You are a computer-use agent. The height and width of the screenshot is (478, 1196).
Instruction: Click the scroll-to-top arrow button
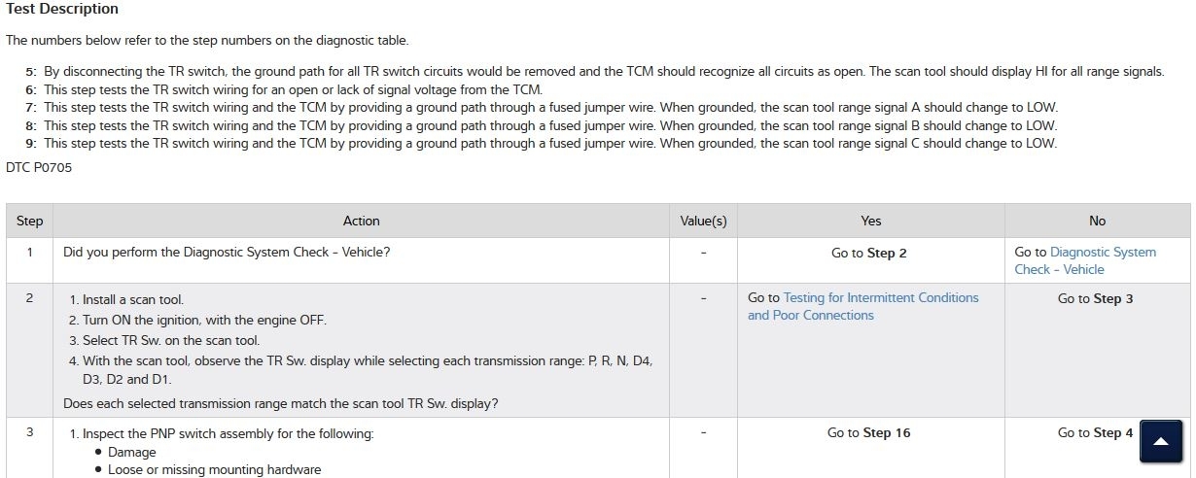1160,442
